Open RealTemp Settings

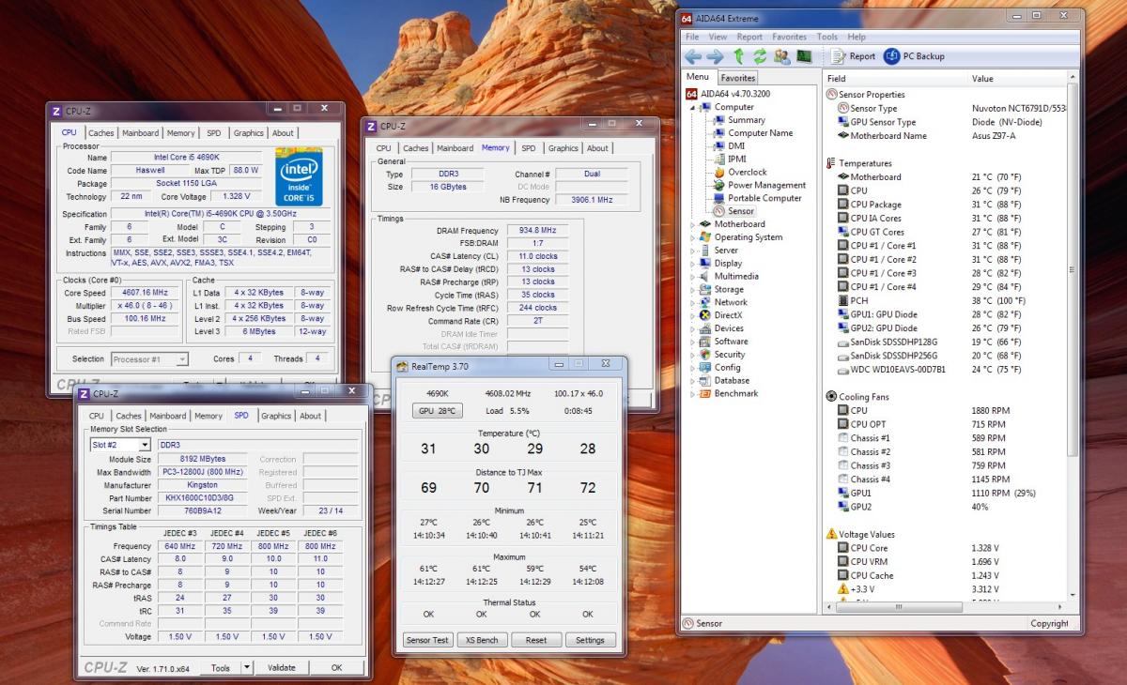(590, 640)
